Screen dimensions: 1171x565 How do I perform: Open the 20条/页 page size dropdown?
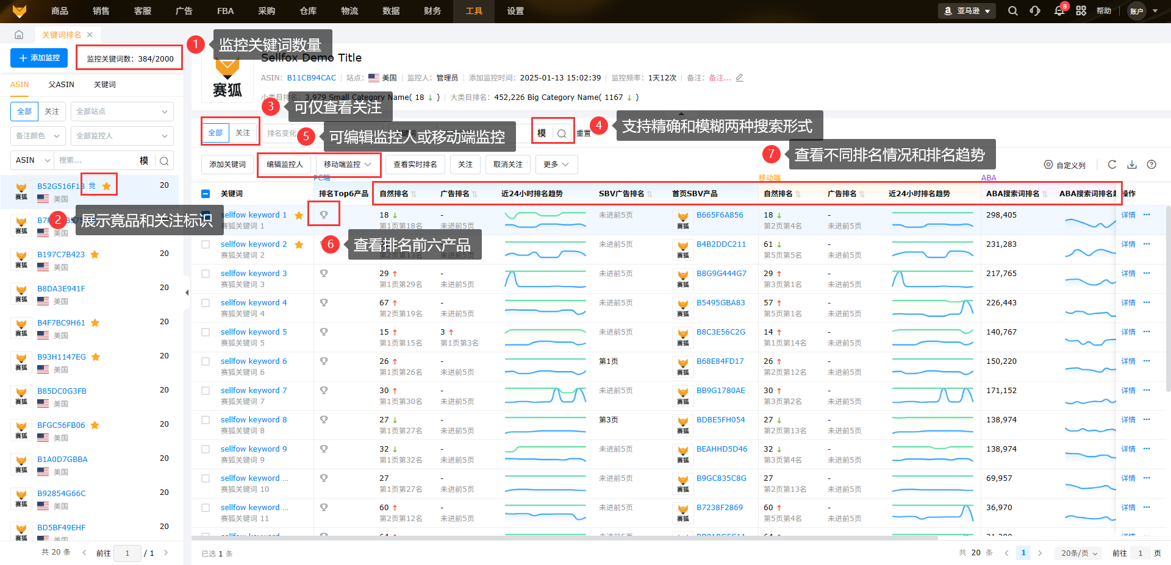1079,553
